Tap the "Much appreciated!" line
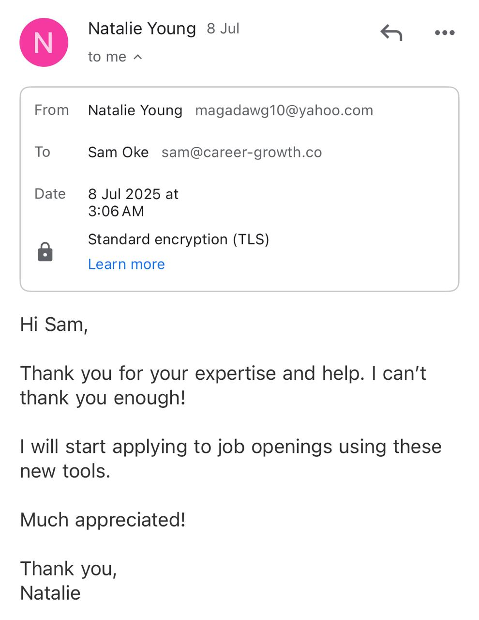Image resolution: width=479 pixels, height=620 pixels. (x=103, y=520)
